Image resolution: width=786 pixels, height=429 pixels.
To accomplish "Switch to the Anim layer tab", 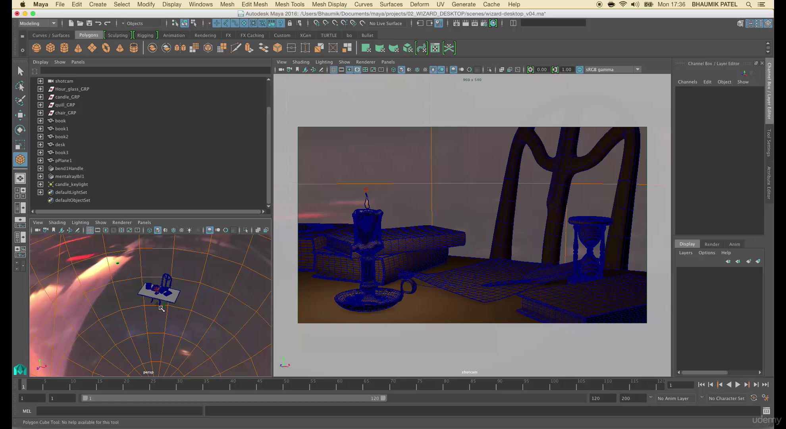I will coord(734,244).
